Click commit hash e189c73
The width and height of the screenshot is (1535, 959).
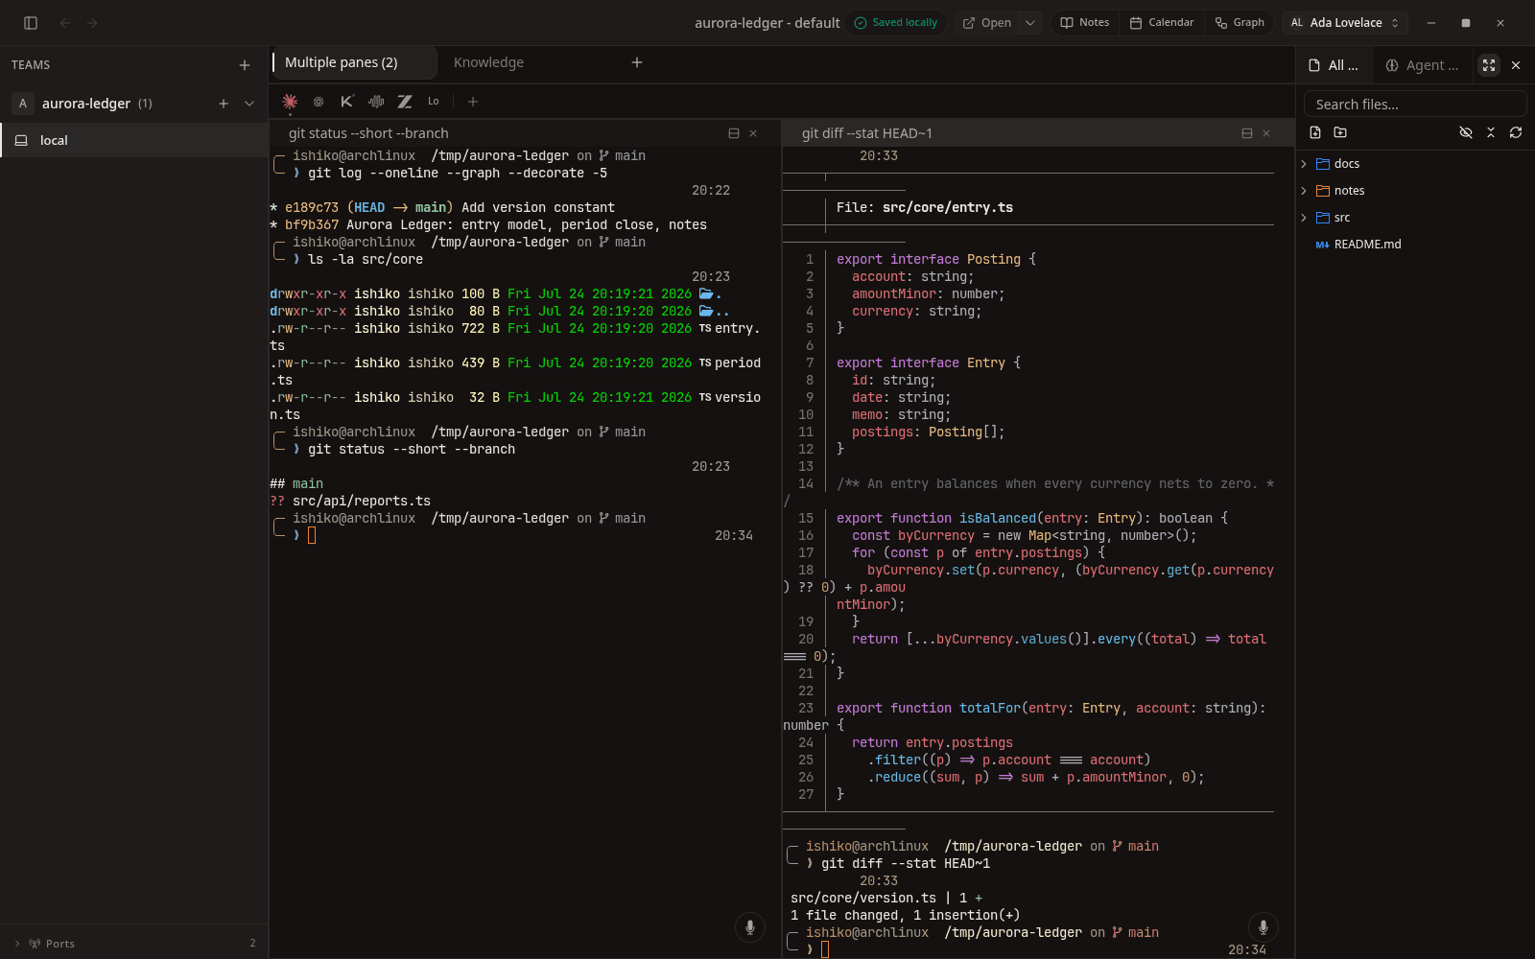(312, 207)
